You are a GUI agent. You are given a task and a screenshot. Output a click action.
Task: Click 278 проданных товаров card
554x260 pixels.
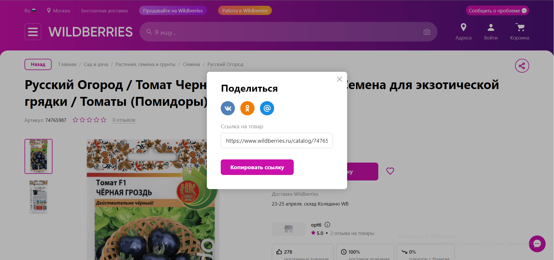pos(302,252)
